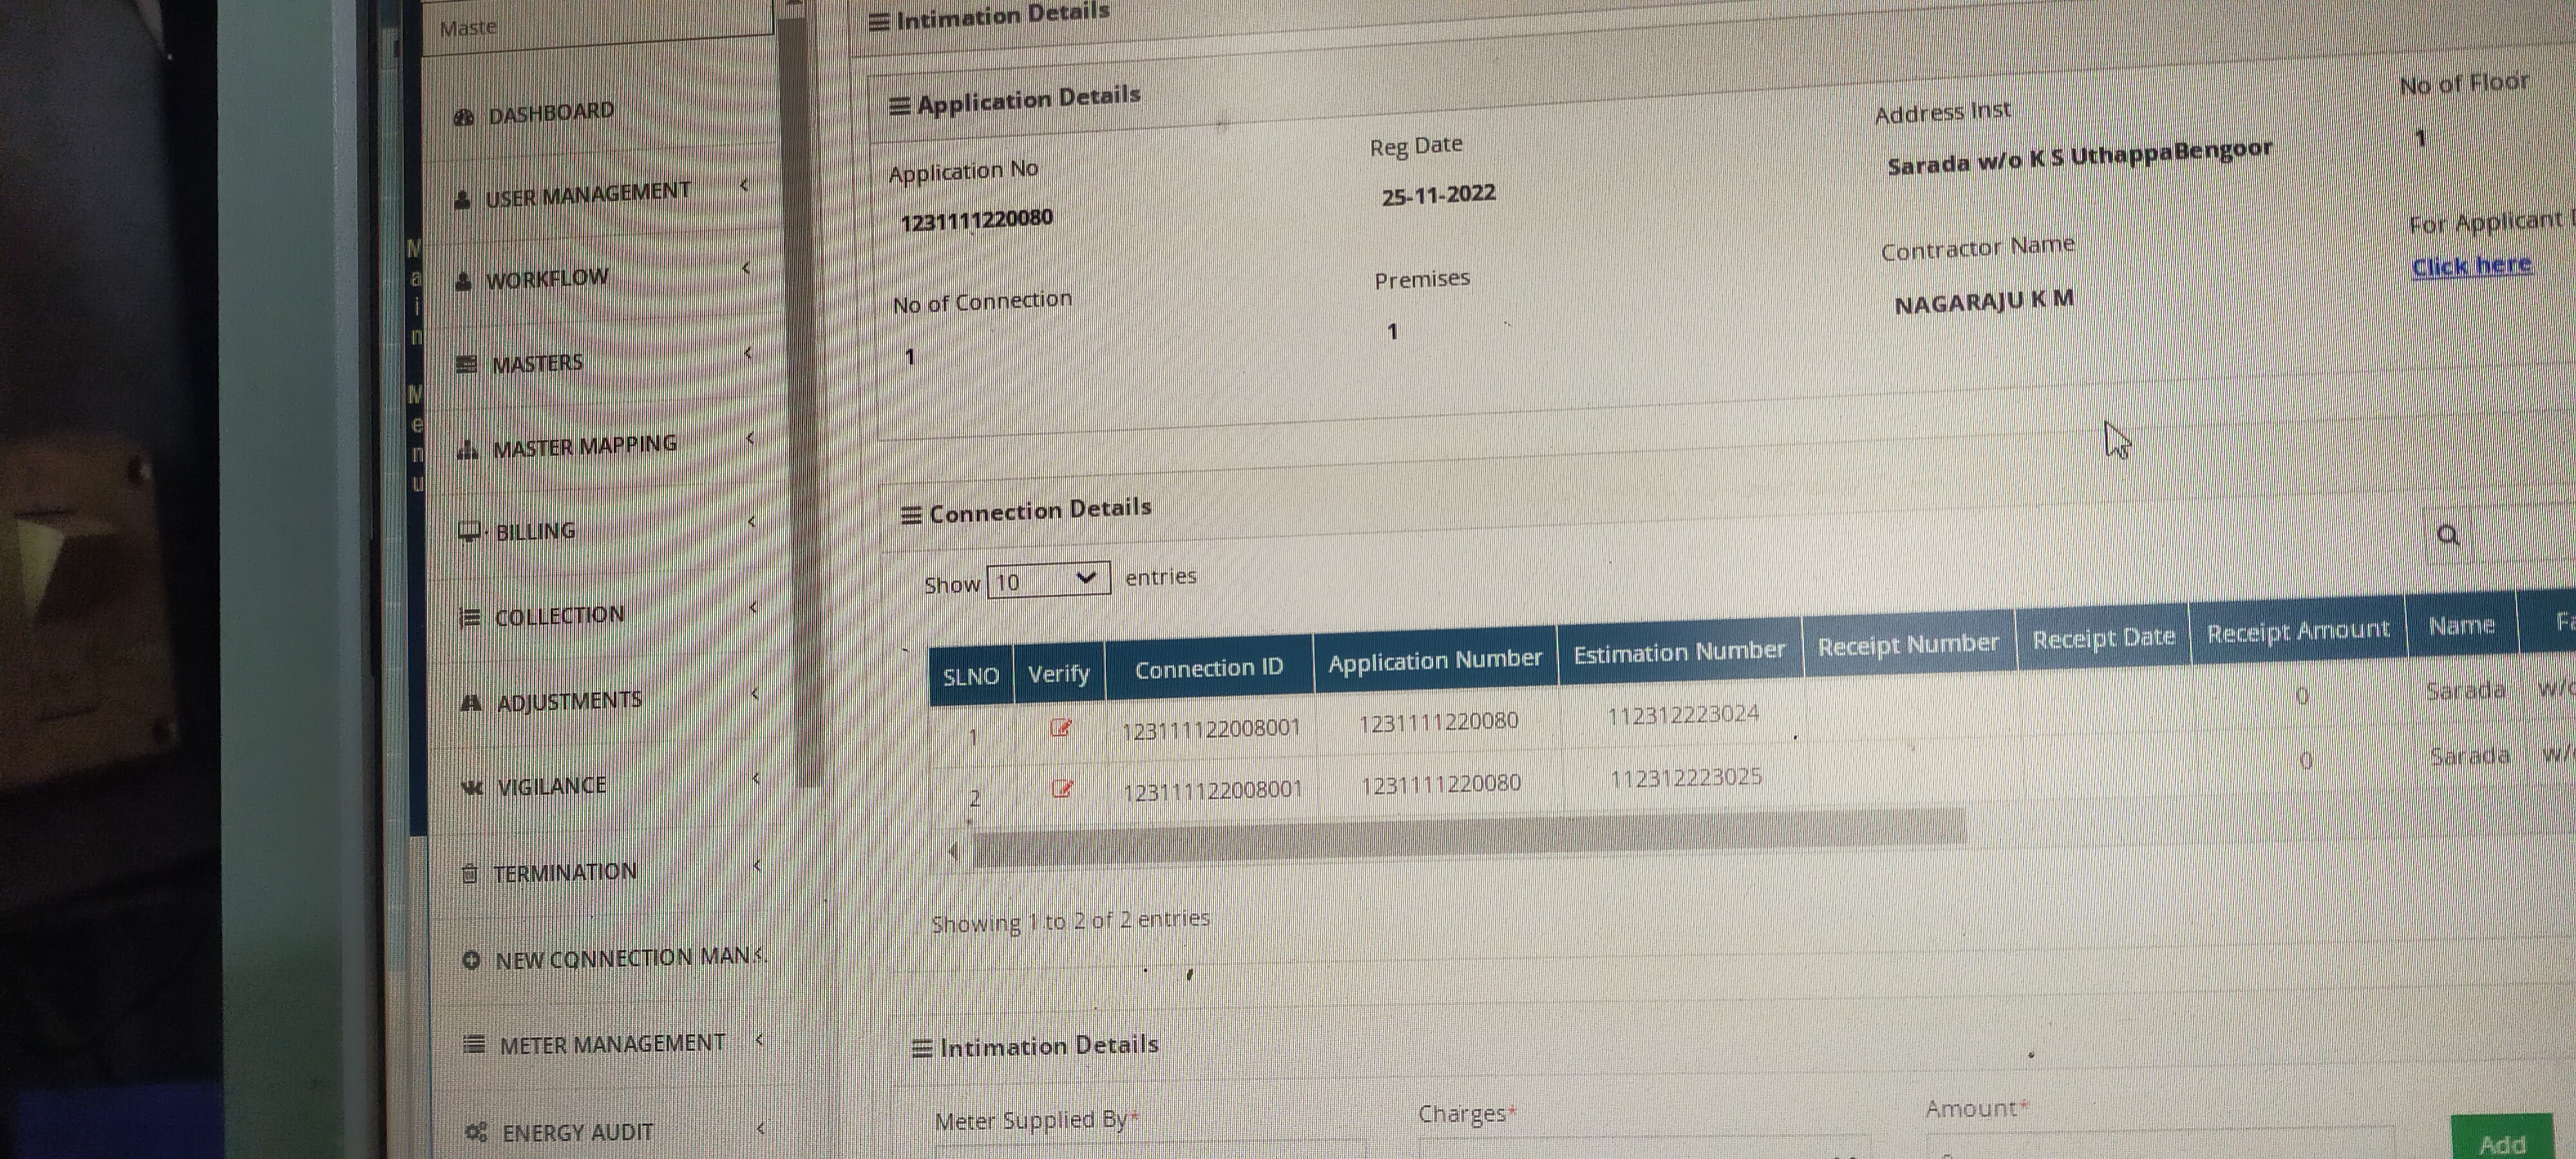Sort by the Receipt Number column header
2576x1159 pixels.
[x=1908, y=645]
